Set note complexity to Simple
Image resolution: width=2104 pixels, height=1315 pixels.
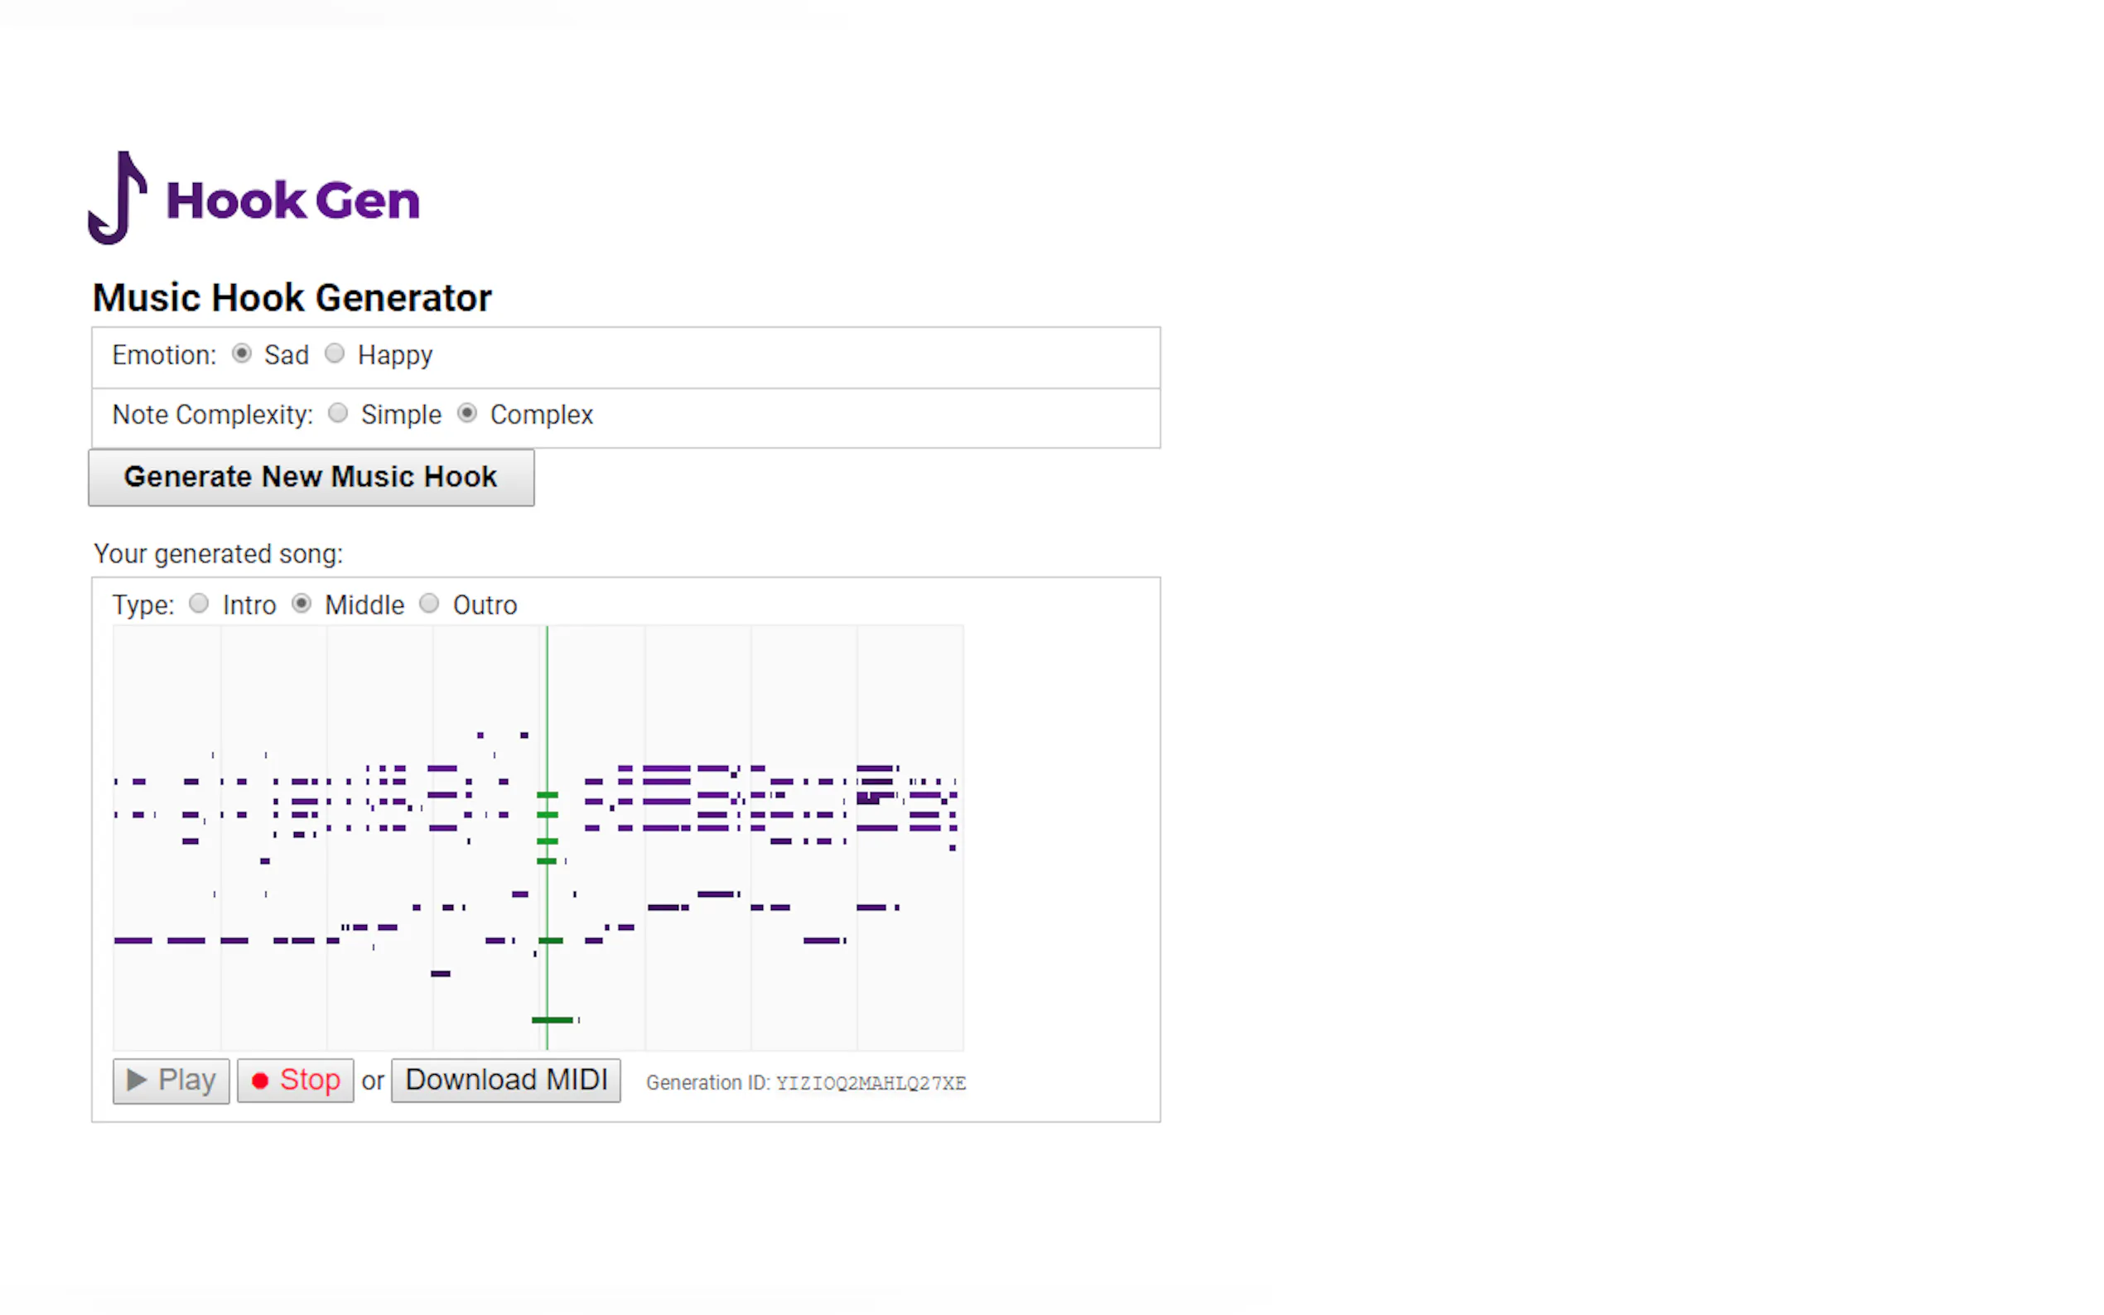[x=338, y=413]
